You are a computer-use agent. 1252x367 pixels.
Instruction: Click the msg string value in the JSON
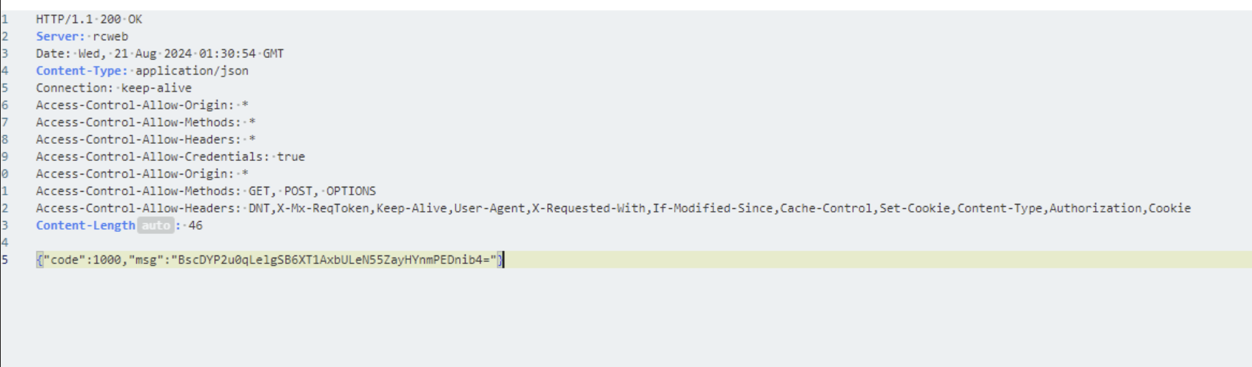334,260
